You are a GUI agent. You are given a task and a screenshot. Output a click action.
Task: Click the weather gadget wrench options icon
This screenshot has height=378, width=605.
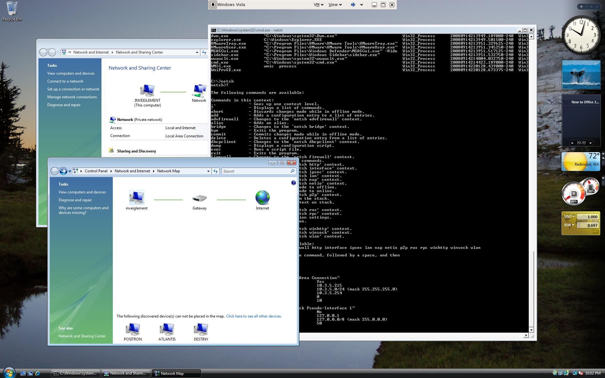(x=603, y=158)
